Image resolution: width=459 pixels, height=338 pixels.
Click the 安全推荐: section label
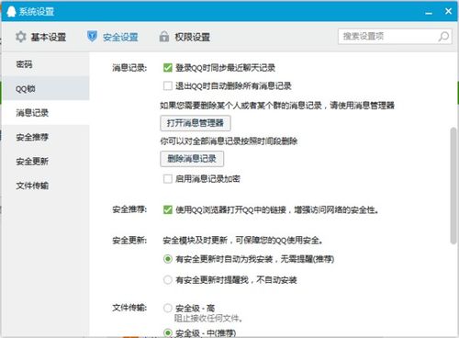tap(129, 209)
